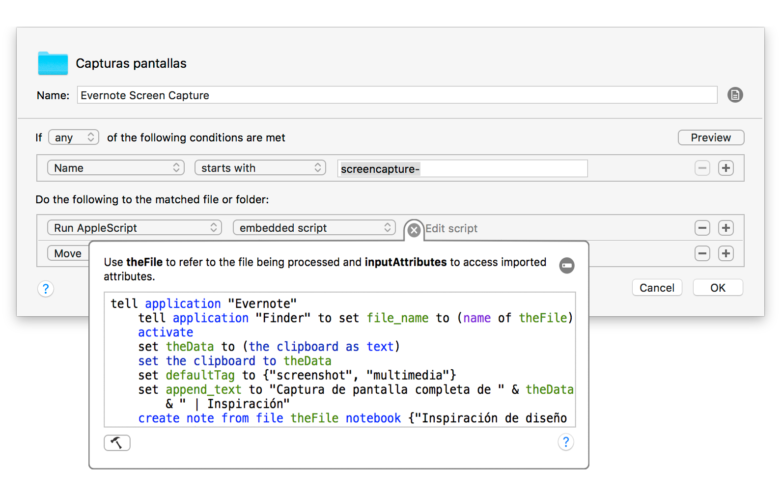Open help in the script editor popover
This screenshot has width=781, height=493.
point(566,442)
